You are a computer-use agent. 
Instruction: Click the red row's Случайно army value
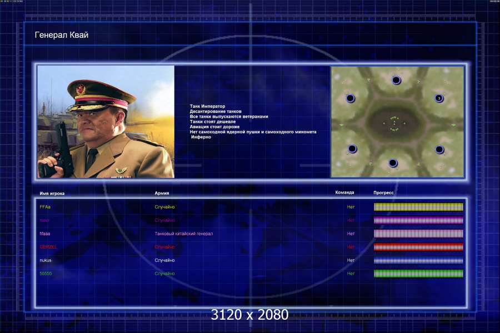(x=164, y=247)
